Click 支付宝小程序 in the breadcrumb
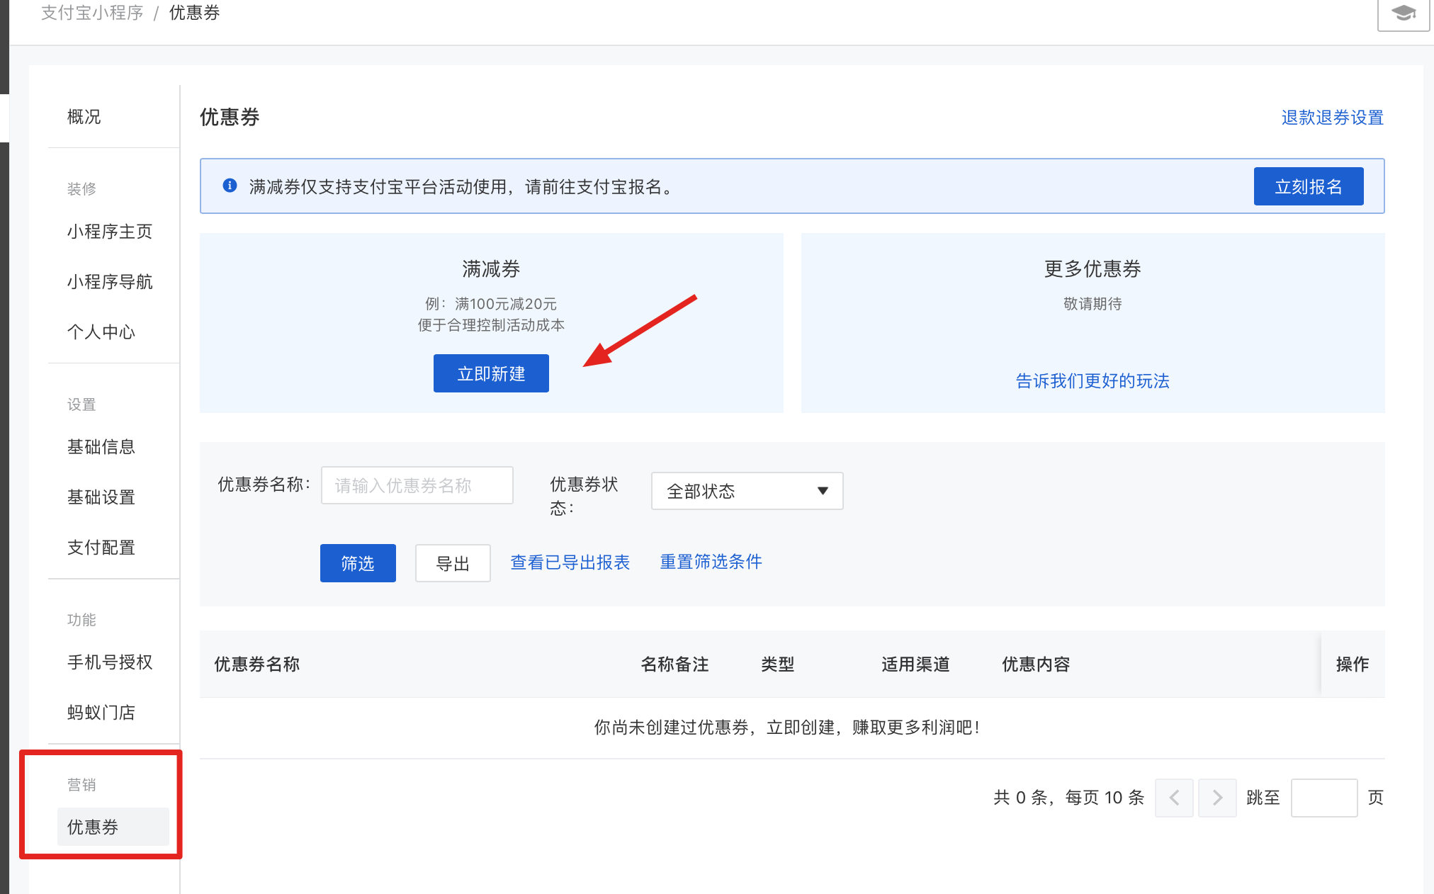The height and width of the screenshot is (894, 1434). (x=92, y=13)
